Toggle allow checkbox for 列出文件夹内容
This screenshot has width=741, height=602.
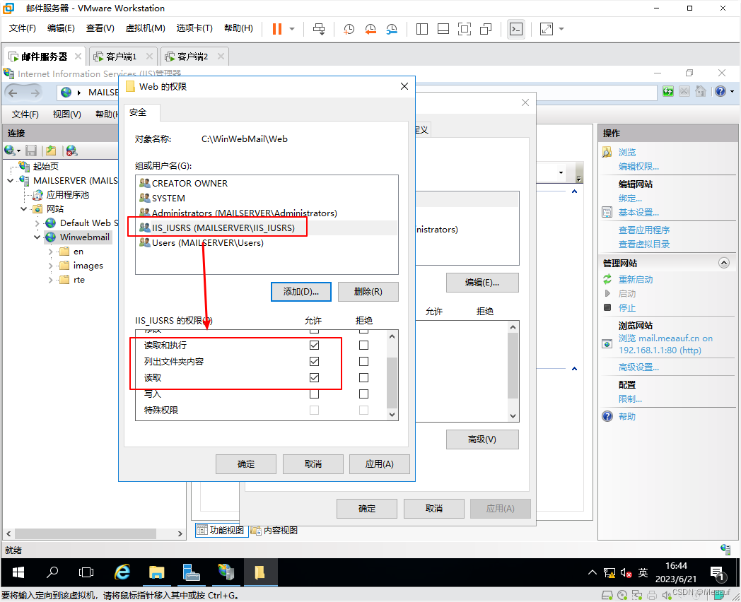[314, 361]
